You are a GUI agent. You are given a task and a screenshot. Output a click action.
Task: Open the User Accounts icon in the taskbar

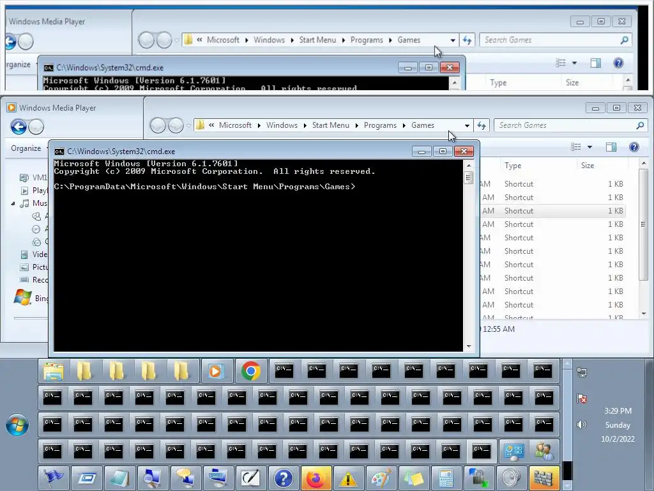[544, 451]
